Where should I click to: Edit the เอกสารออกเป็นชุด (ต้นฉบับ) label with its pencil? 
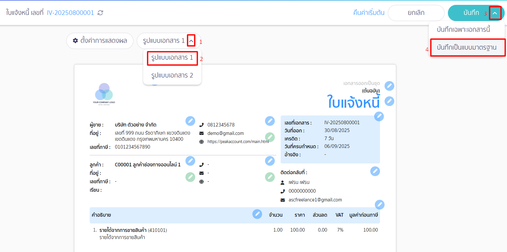(x=389, y=86)
